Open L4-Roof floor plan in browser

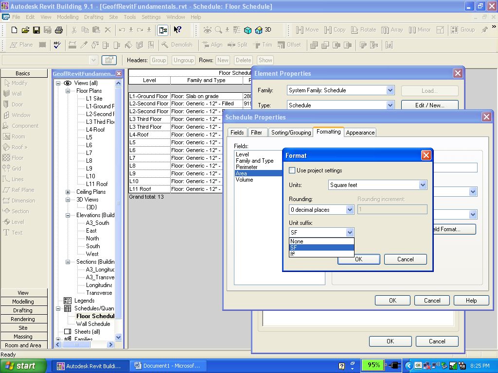coord(95,130)
